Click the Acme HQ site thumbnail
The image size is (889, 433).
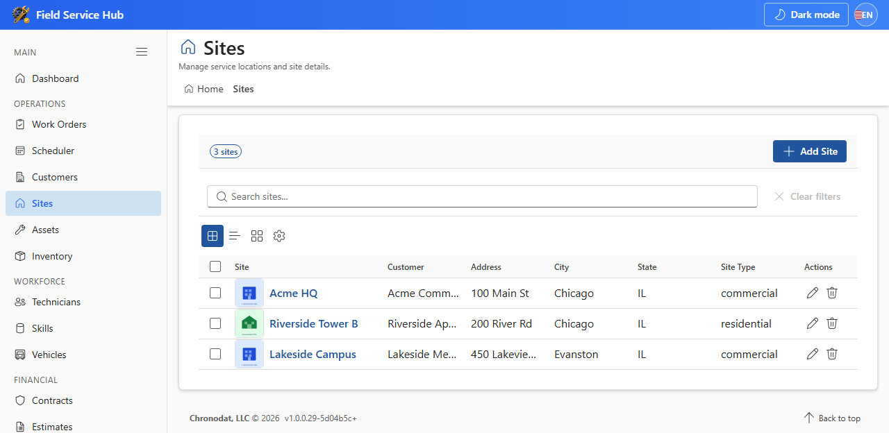point(249,293)
